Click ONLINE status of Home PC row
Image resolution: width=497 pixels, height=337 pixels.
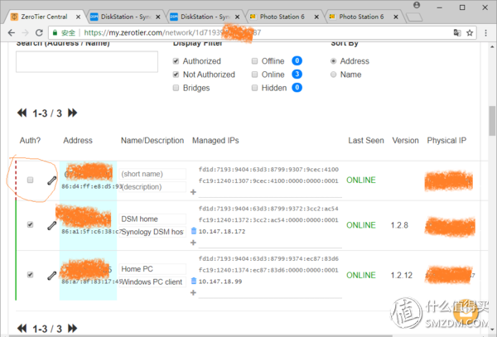361,275
